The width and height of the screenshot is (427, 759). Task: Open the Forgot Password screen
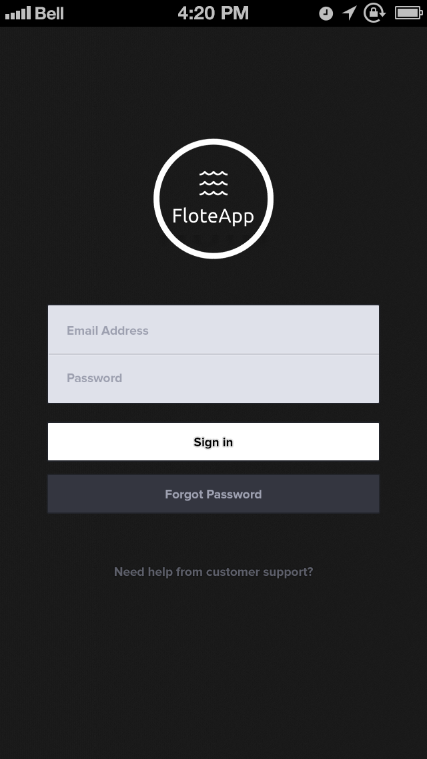213,494
